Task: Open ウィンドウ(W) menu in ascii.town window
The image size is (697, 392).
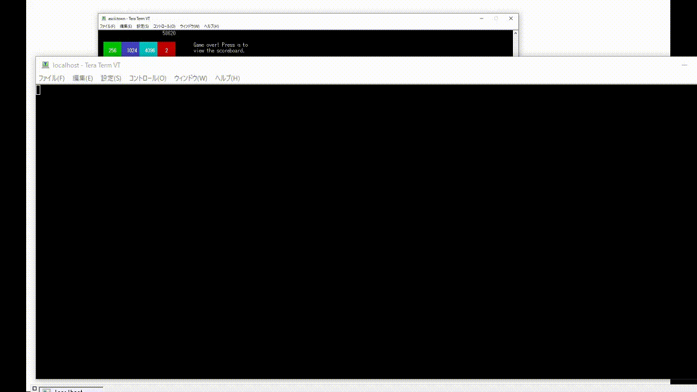Action: tap(190, 26)
